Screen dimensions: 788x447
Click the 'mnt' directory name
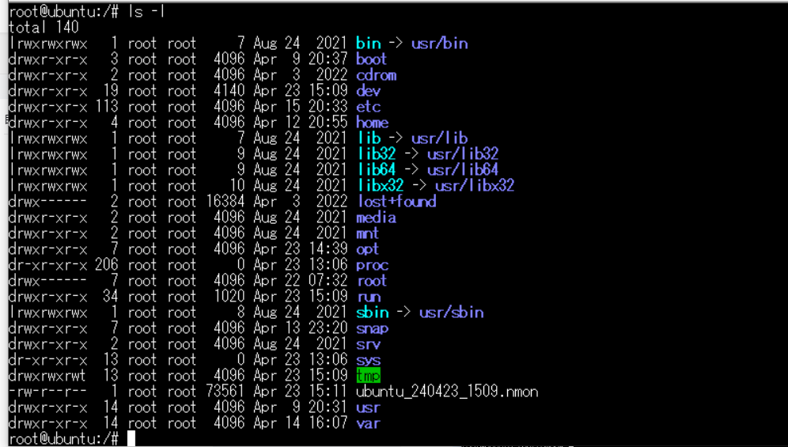pos(368,233)
